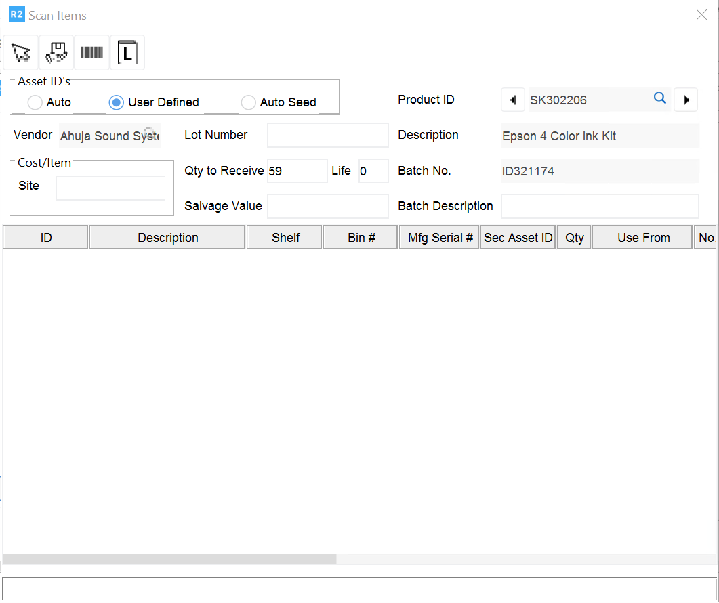Image resolution: width=719 pixels, height=603 pixels.
Task: Click the Mfg Serial # column header
Action: 440,238
